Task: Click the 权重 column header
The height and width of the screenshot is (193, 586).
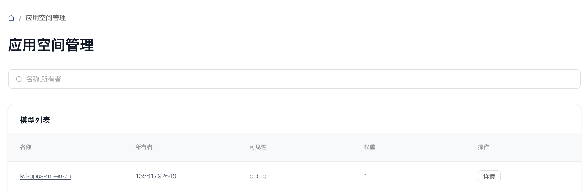Action: (x=369, y=147)
